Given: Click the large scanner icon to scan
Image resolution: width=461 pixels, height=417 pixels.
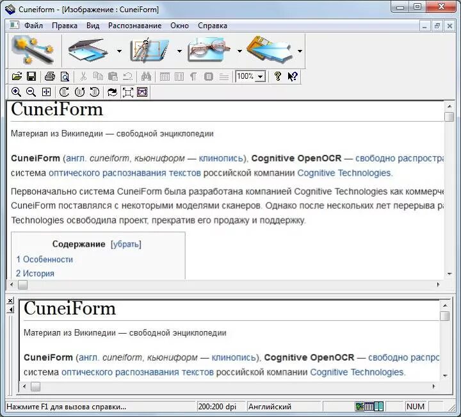Looking at the screenshot, I should point(88,51).
